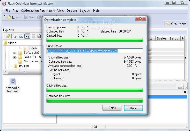The height and width of the screenshot is (131, 190).
Task: Close the toolbar with small x icon
Action: (4, 16)
